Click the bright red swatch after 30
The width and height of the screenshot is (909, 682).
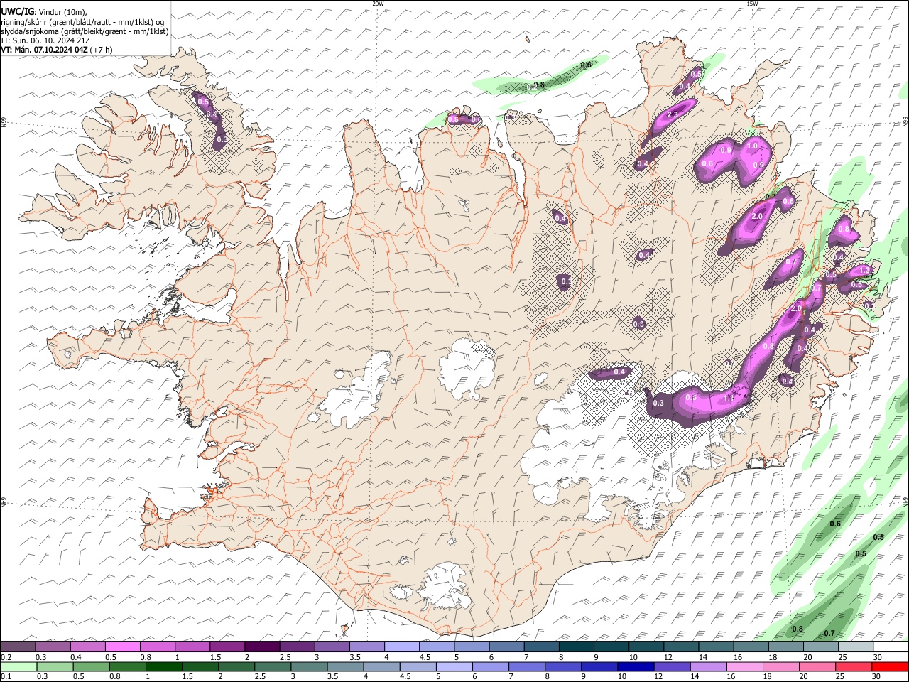click(891, 666)
